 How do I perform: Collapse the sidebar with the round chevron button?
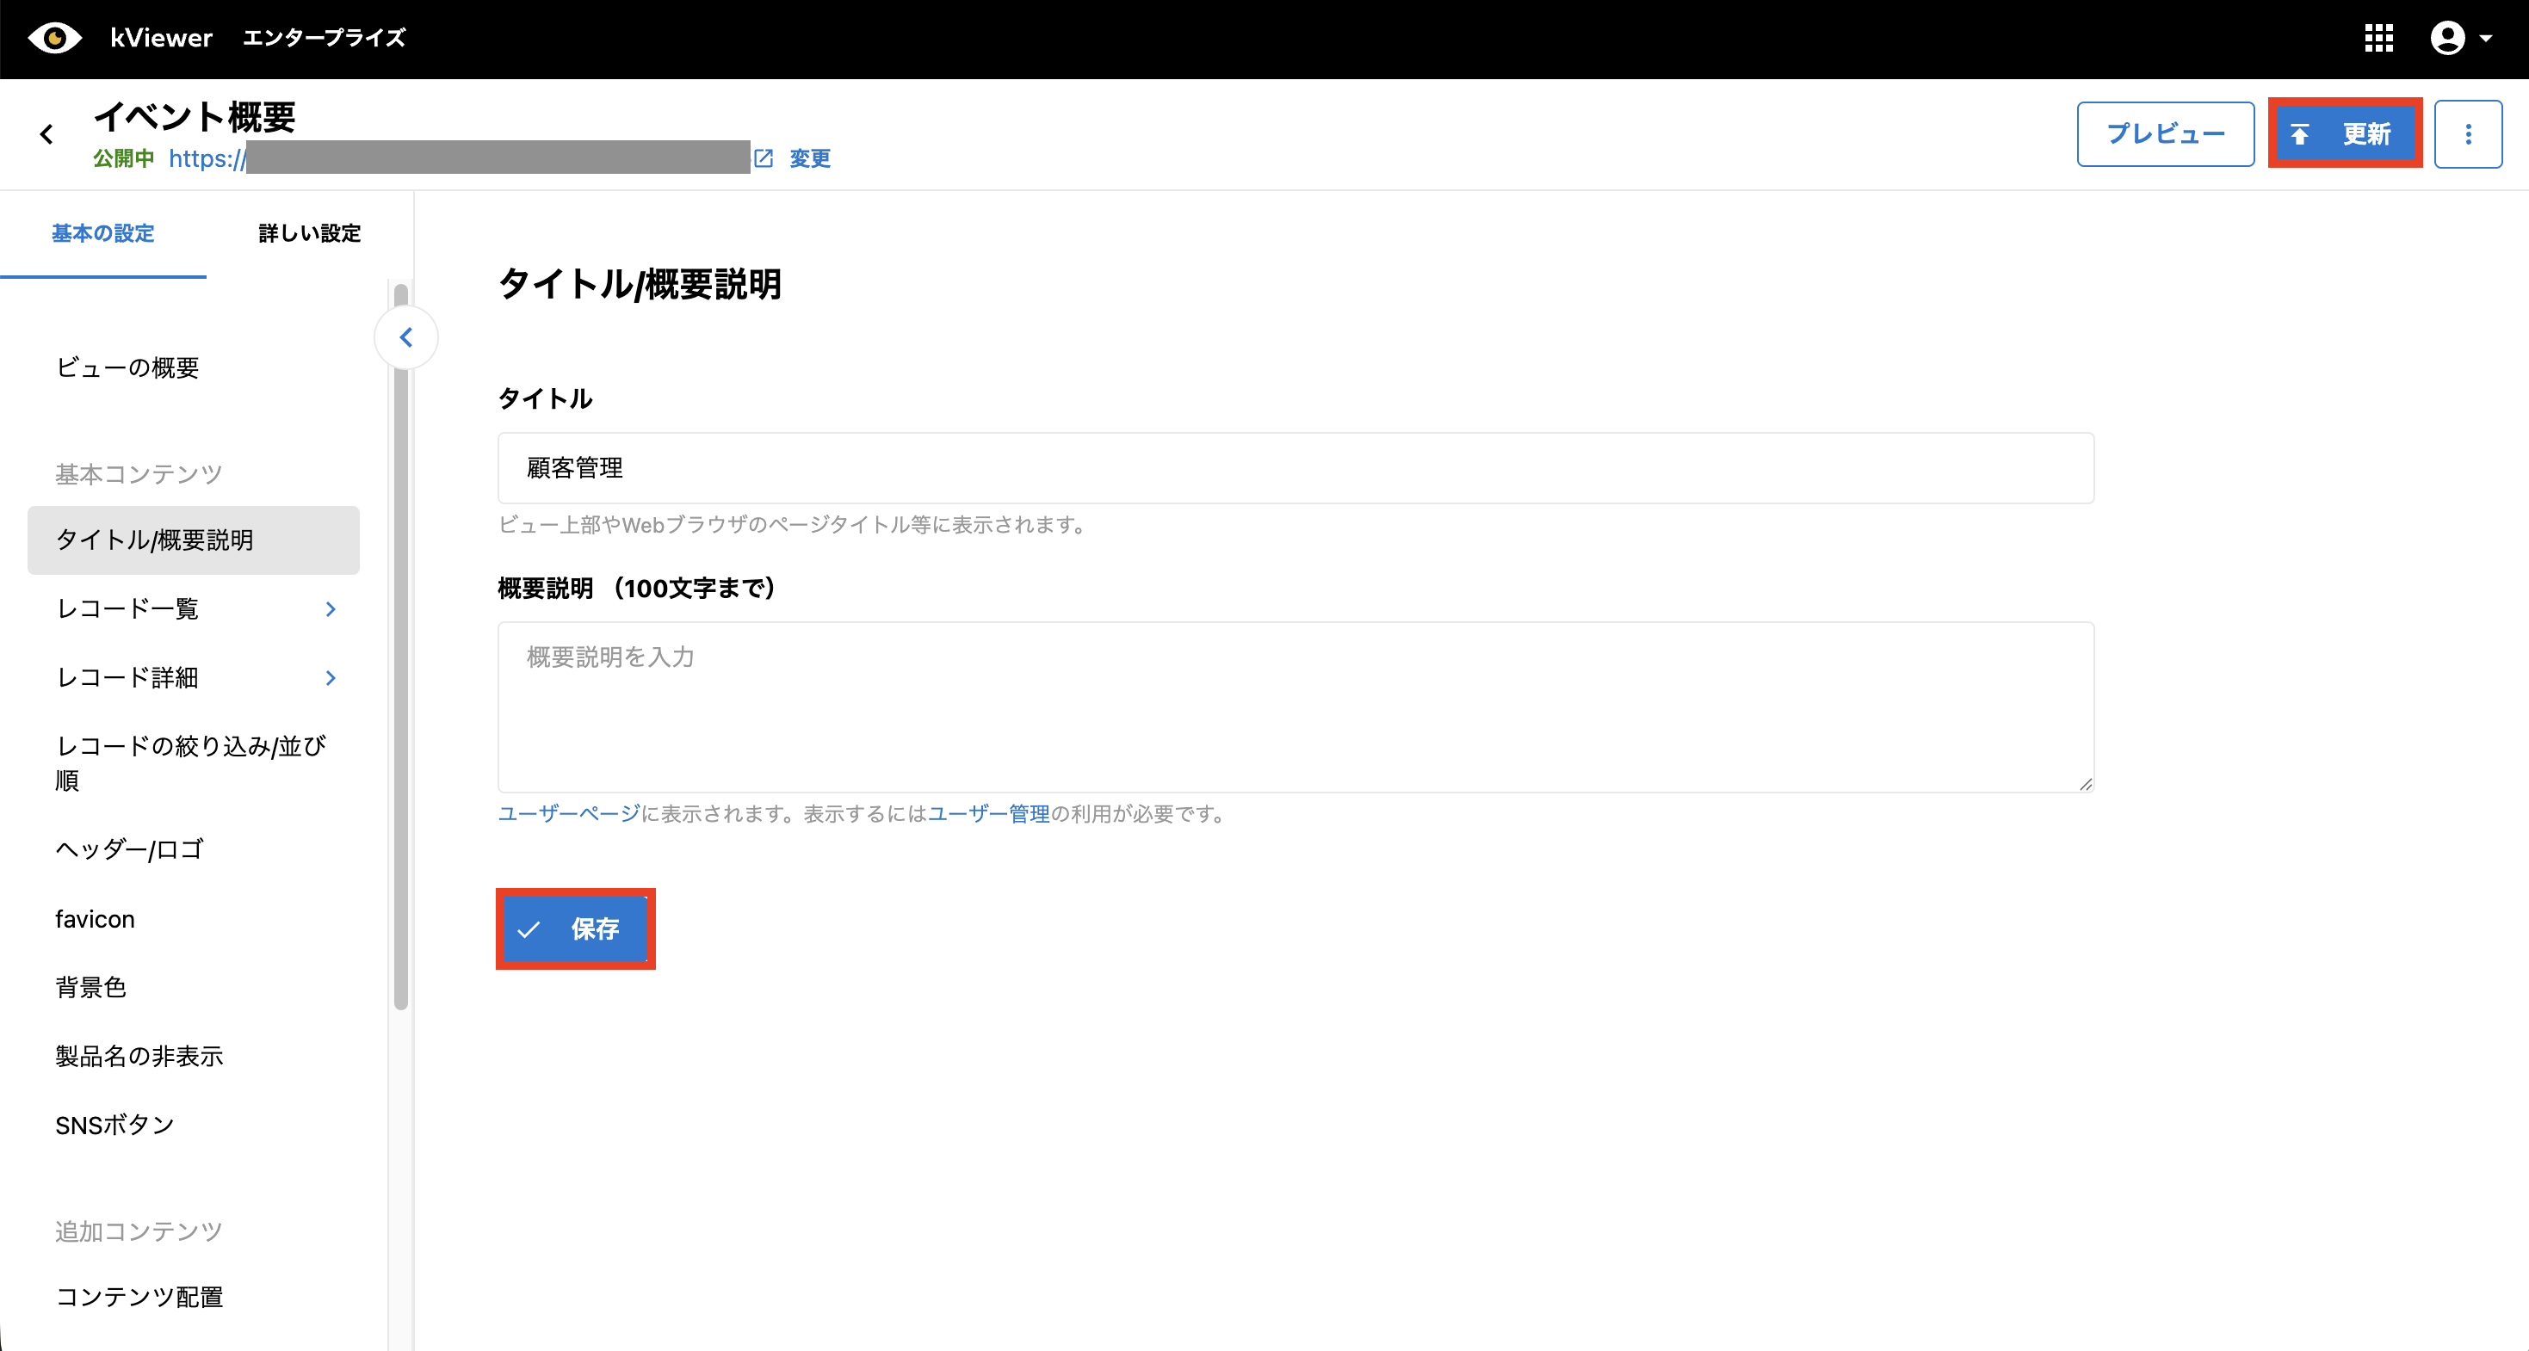pyautogui.click(x=405, y=337)
